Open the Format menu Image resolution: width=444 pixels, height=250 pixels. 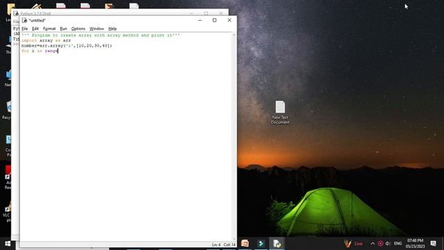tap(49, 28)
